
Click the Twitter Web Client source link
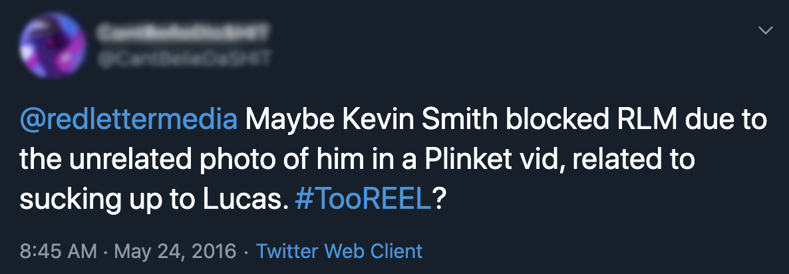click(339, 250)
